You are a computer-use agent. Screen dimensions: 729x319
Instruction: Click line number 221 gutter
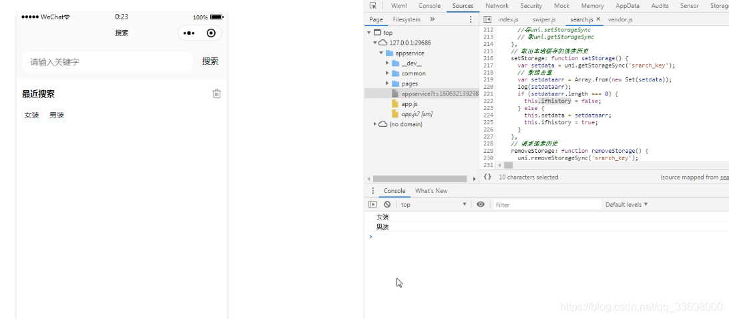pos(488,93)
